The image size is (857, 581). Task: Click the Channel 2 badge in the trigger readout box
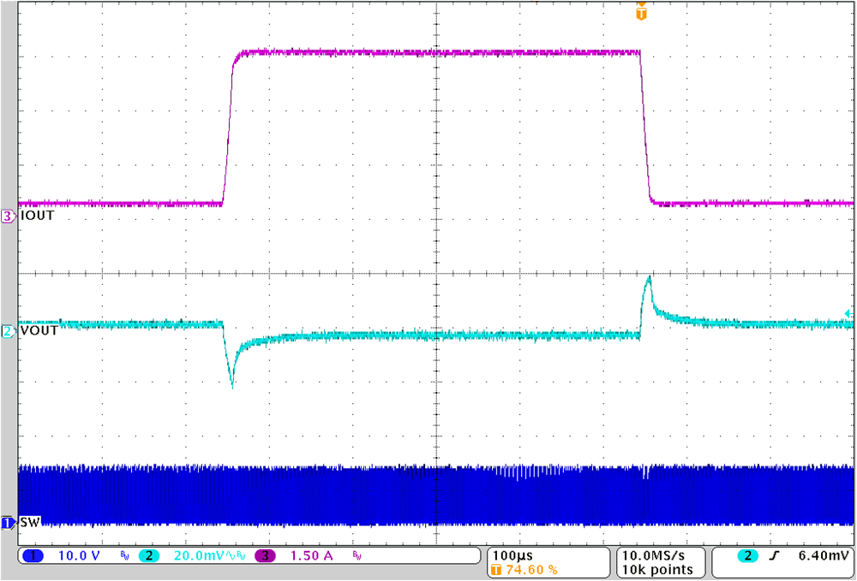(748, 556)
